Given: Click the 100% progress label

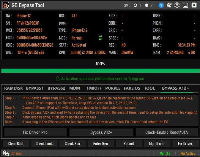Looking at the screenshot, I should [100, 64].
